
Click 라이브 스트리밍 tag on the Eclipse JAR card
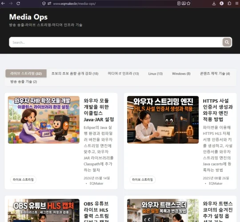point(23,179)
